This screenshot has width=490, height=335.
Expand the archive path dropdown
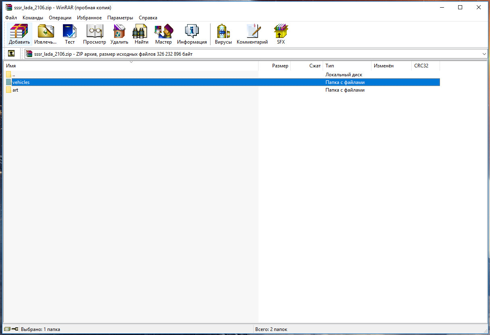484,54
